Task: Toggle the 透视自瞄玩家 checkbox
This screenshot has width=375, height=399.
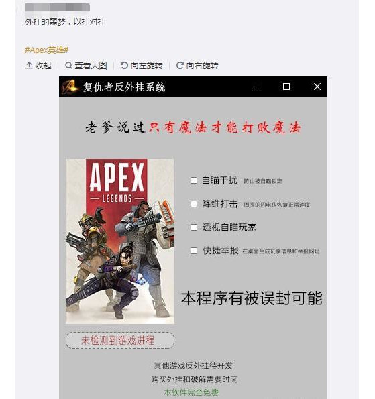Action: (x=194, y=227)
